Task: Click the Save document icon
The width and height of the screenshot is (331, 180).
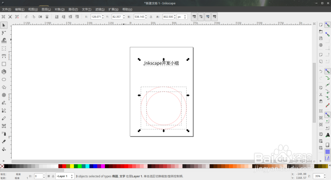Action: [321, 38]
